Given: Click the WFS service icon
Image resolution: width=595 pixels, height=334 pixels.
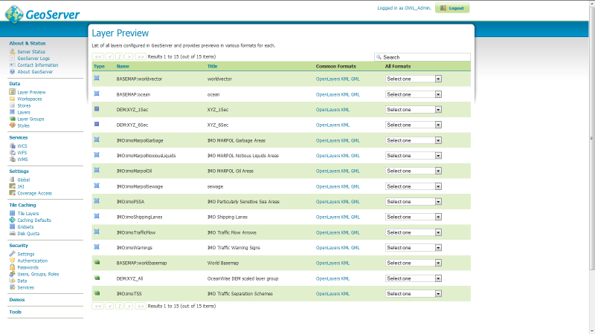Looking at the screenshot, I should coord(13,153).
